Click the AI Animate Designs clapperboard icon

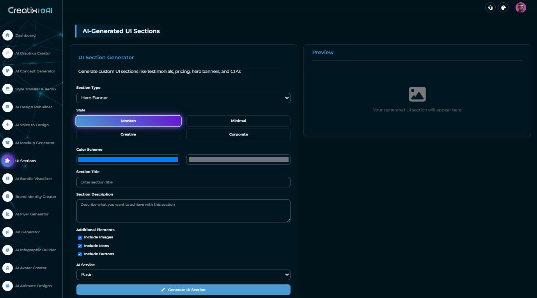pyautogui.click(x=7, y=286)
